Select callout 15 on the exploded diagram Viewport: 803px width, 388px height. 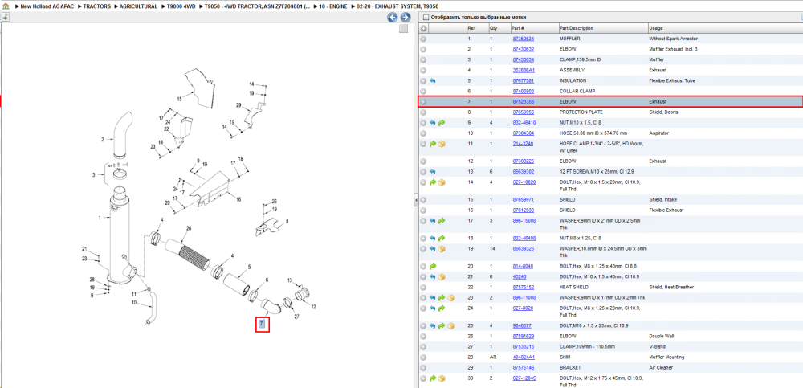point(180,99)
